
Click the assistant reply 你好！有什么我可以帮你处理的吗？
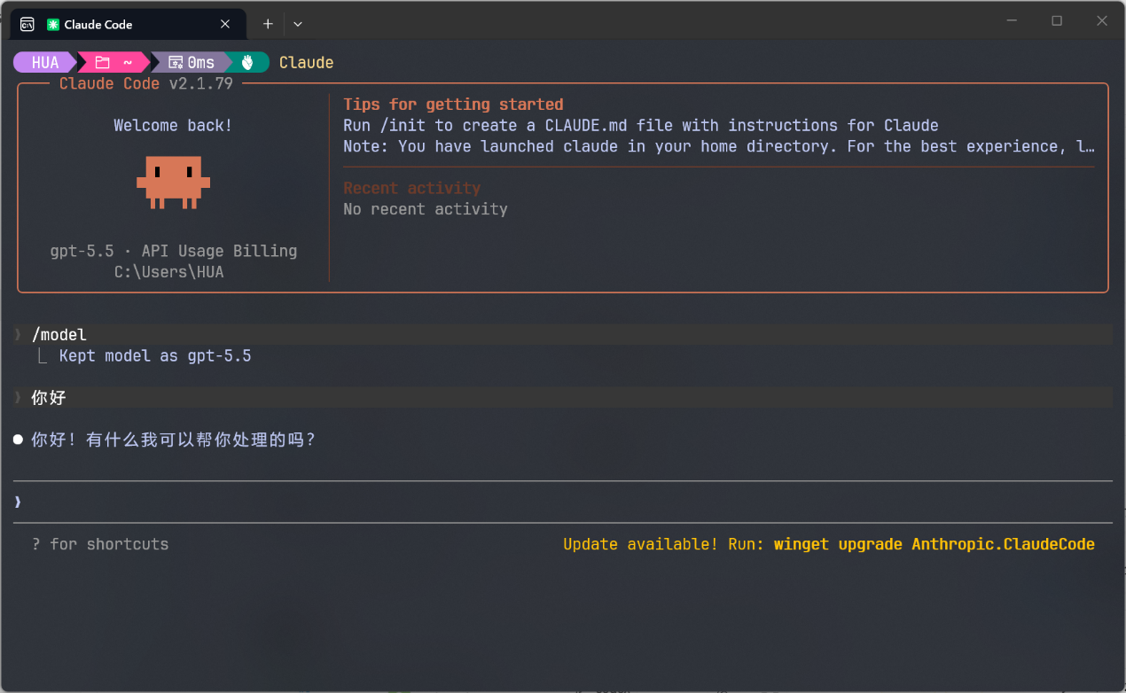click(x=174, y=440)
